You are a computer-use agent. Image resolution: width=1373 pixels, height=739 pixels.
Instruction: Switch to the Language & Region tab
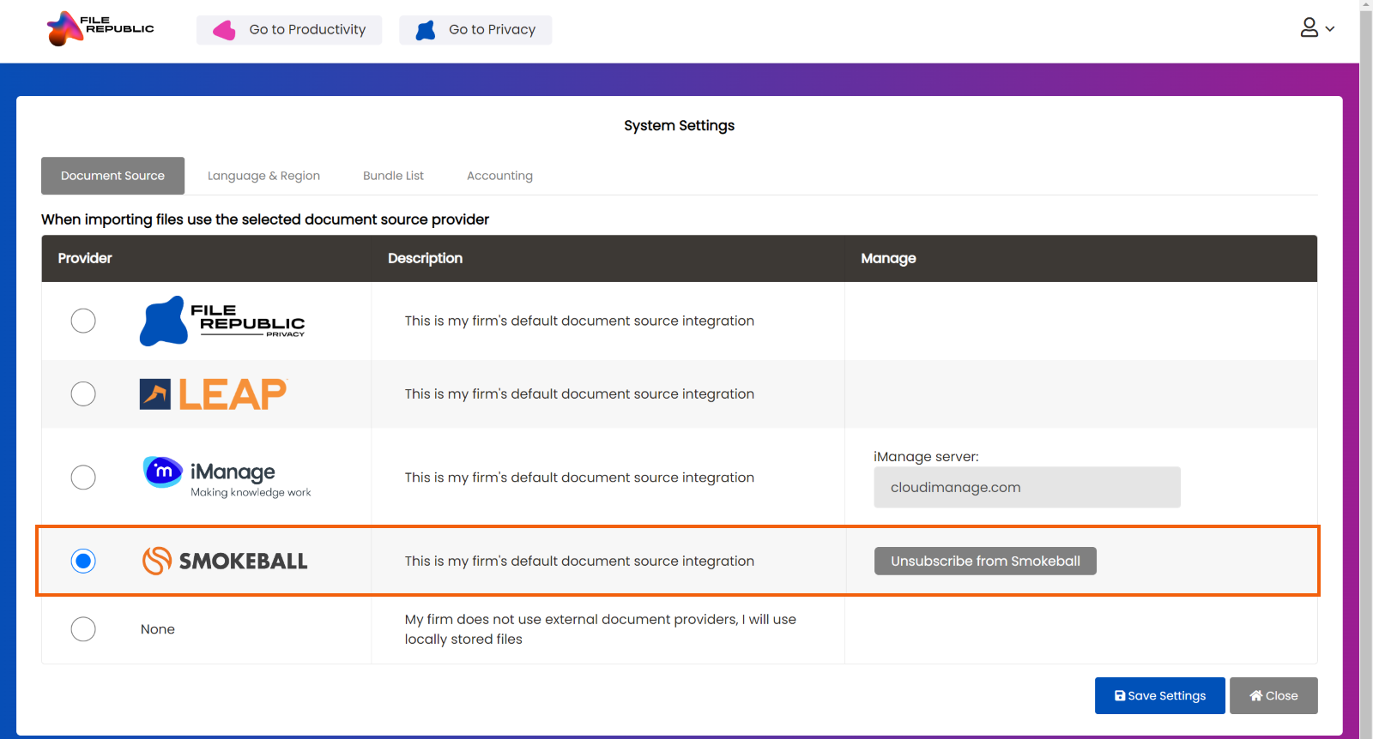click(x=263, y=176)
